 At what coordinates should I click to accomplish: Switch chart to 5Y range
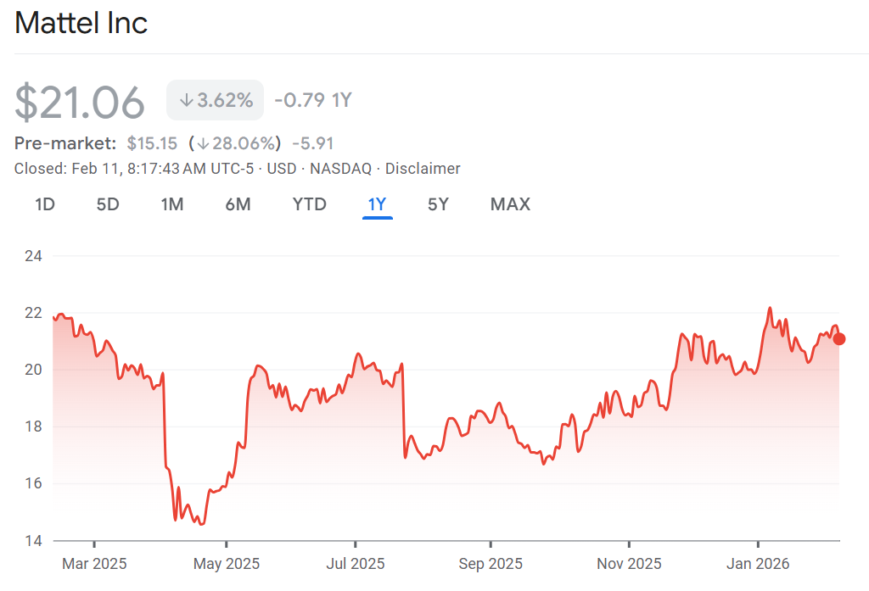438,204
